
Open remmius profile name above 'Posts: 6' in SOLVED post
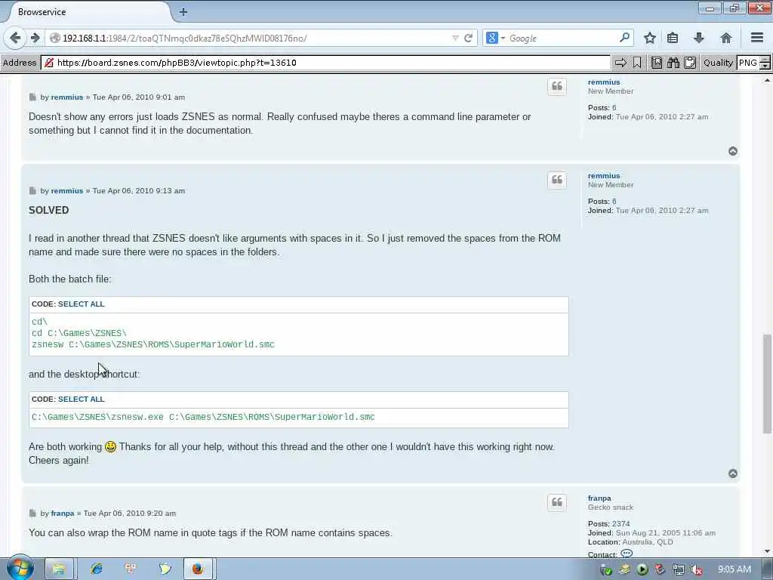tap(604, 175)
